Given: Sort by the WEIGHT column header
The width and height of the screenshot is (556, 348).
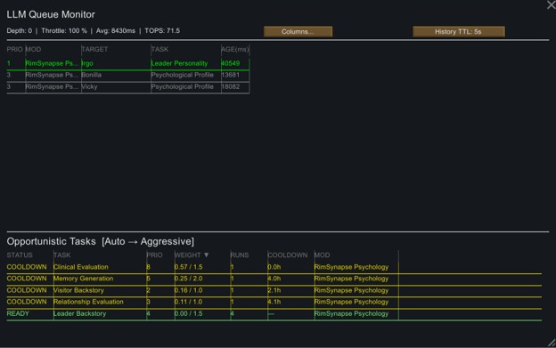Looking at the screenshot, I should tap(192, 255).
